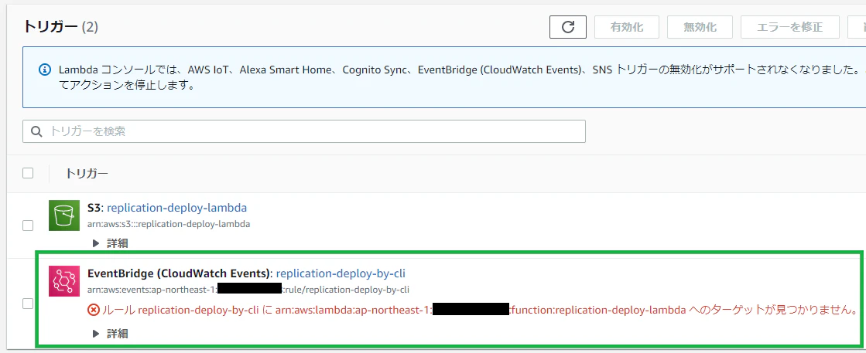This screenshot has width=866, height=353.
Task: Click the 無効化 button
Action: [x=700, y=27]
